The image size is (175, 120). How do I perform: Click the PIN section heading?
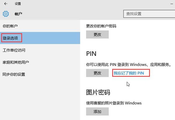(91, 54)
